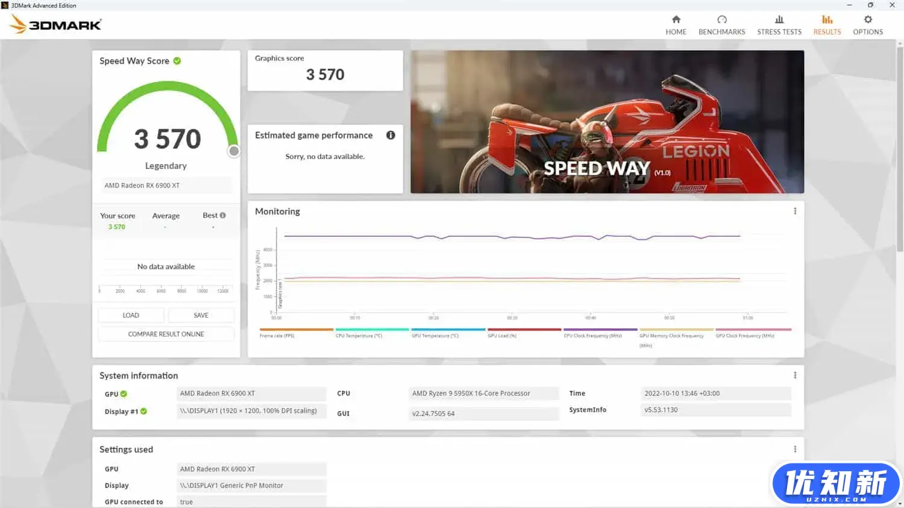Click the Display #1 green checkmark

[143, 412]
